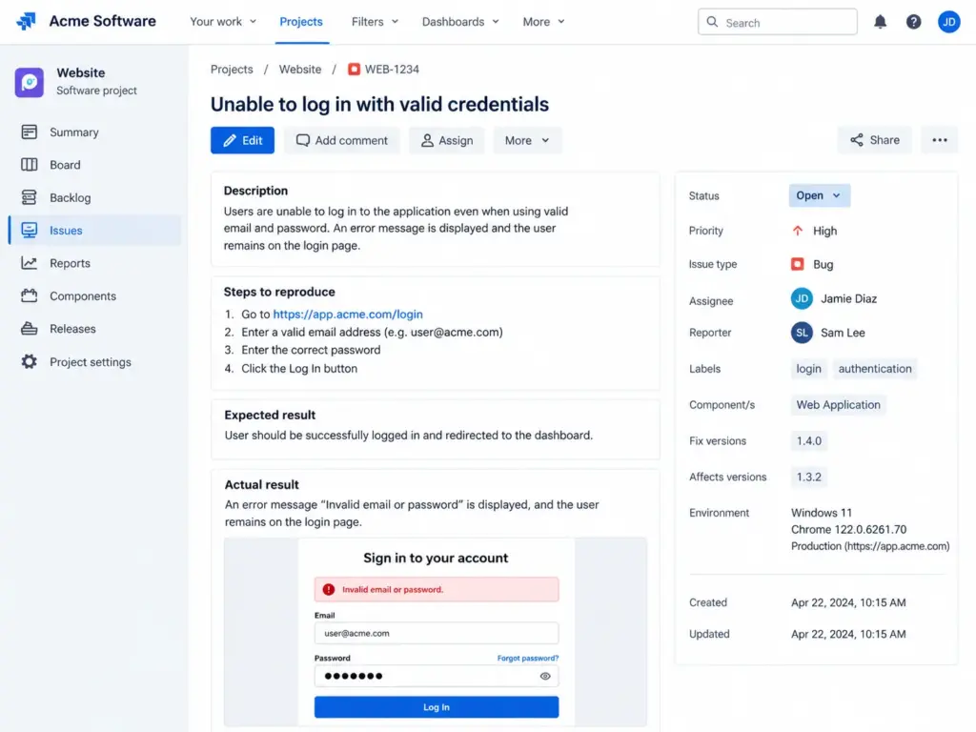976x732 pixels.
Task: Click the login screenshot Email field
Action: click(x=437, y=633)
